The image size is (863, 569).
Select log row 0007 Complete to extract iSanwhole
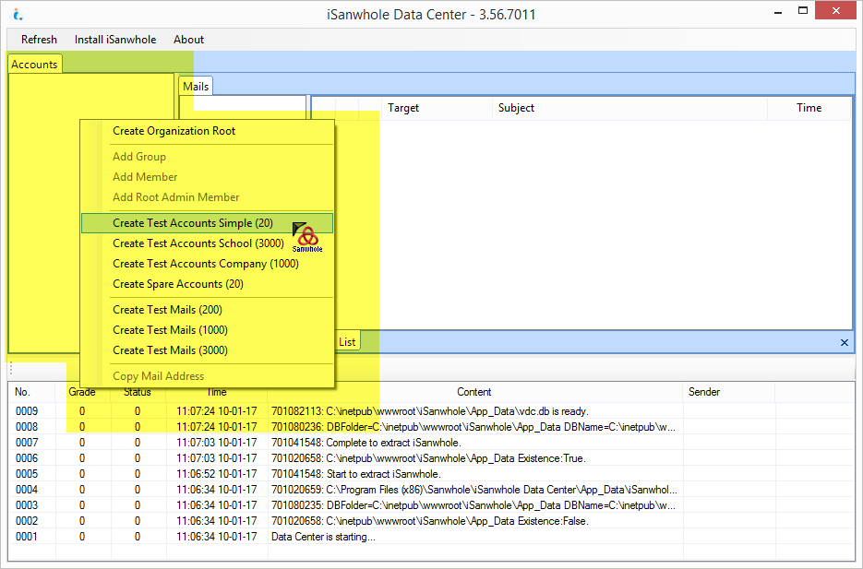[x=431, y=443]
